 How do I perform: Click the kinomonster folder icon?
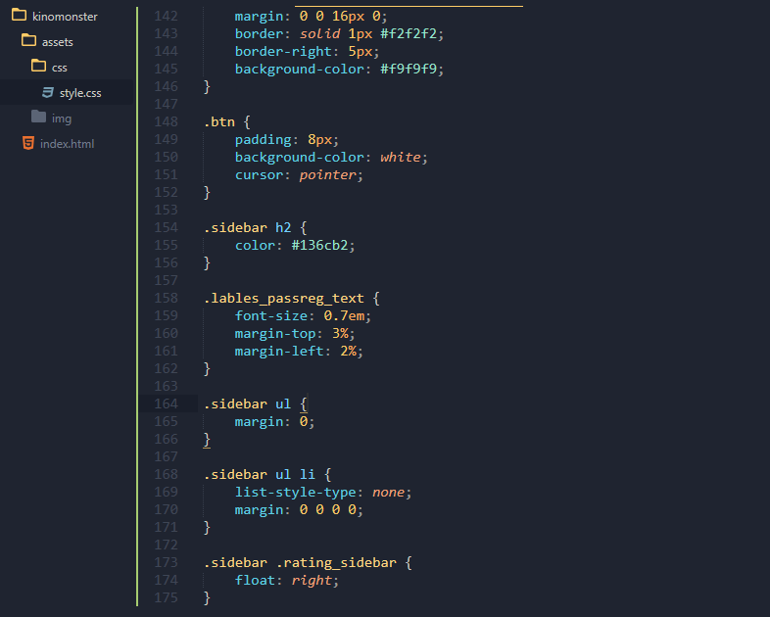pos(20,15)
